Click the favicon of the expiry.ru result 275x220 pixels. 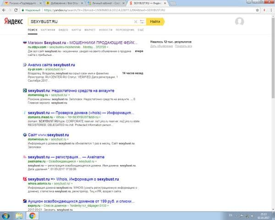pyautogui.click(x=25, y=201)
